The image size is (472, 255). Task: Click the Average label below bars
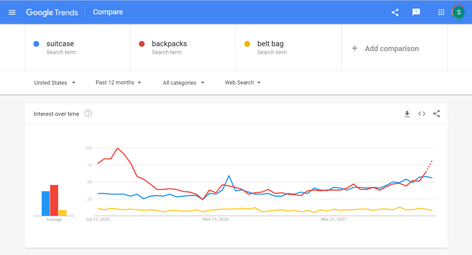pos(54,219)
